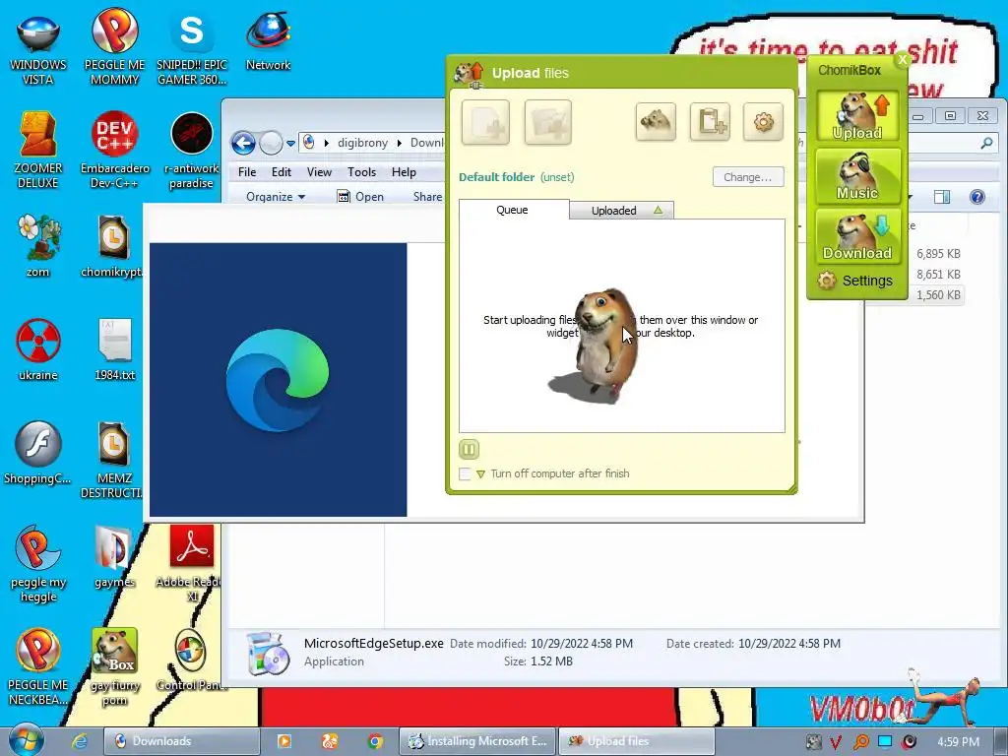Open r-antiwork paradise desktop icon

pos(192,151)
